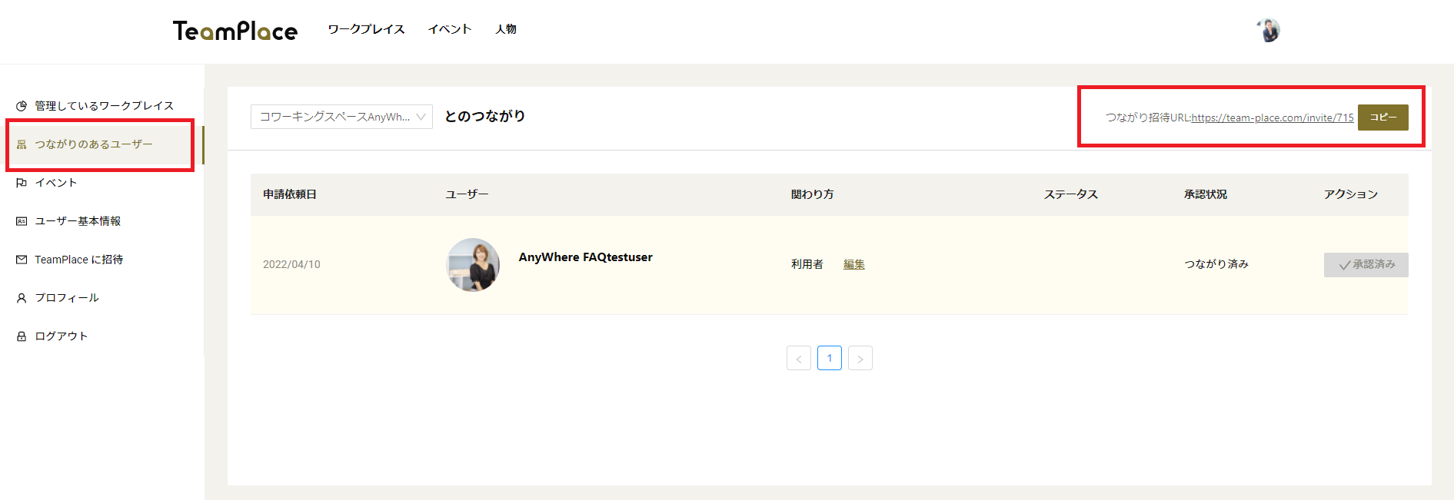Open the ワークプレイス top menu

(x=366, y=29)
